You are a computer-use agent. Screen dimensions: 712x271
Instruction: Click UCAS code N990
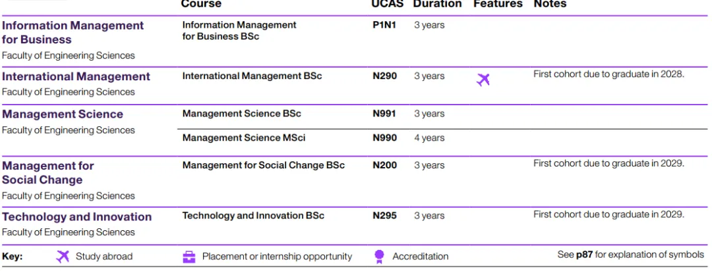point(384,138)
